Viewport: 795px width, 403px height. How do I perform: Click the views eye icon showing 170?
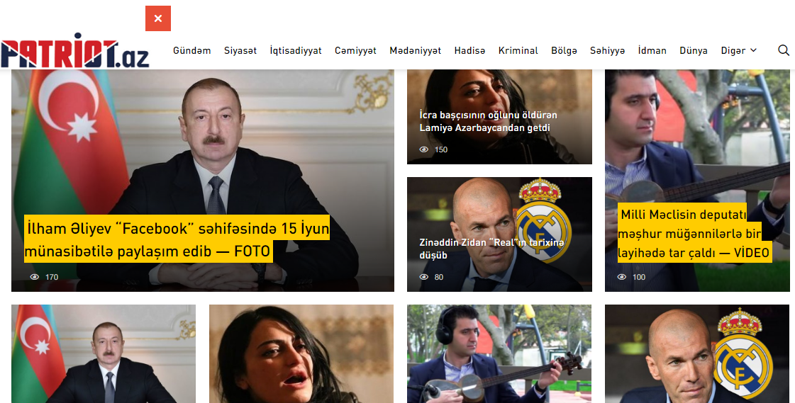pos(35,277)
